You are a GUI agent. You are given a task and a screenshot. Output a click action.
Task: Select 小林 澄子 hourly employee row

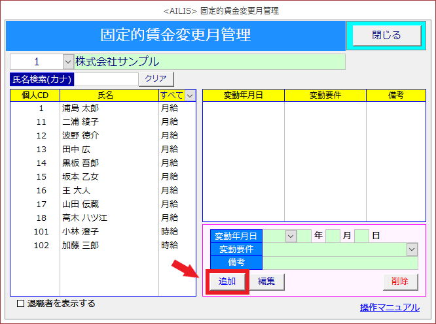[80, 231]
